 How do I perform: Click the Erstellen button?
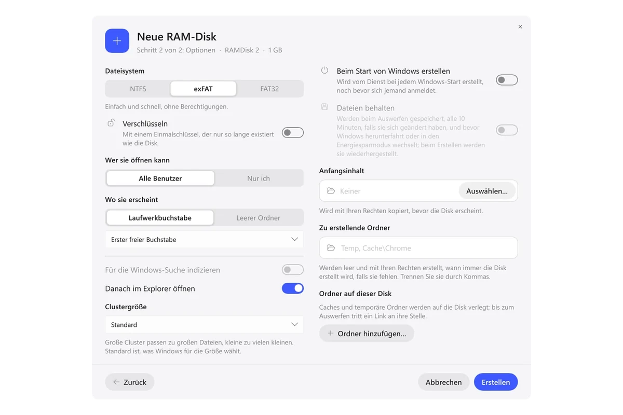pos(496,382)
